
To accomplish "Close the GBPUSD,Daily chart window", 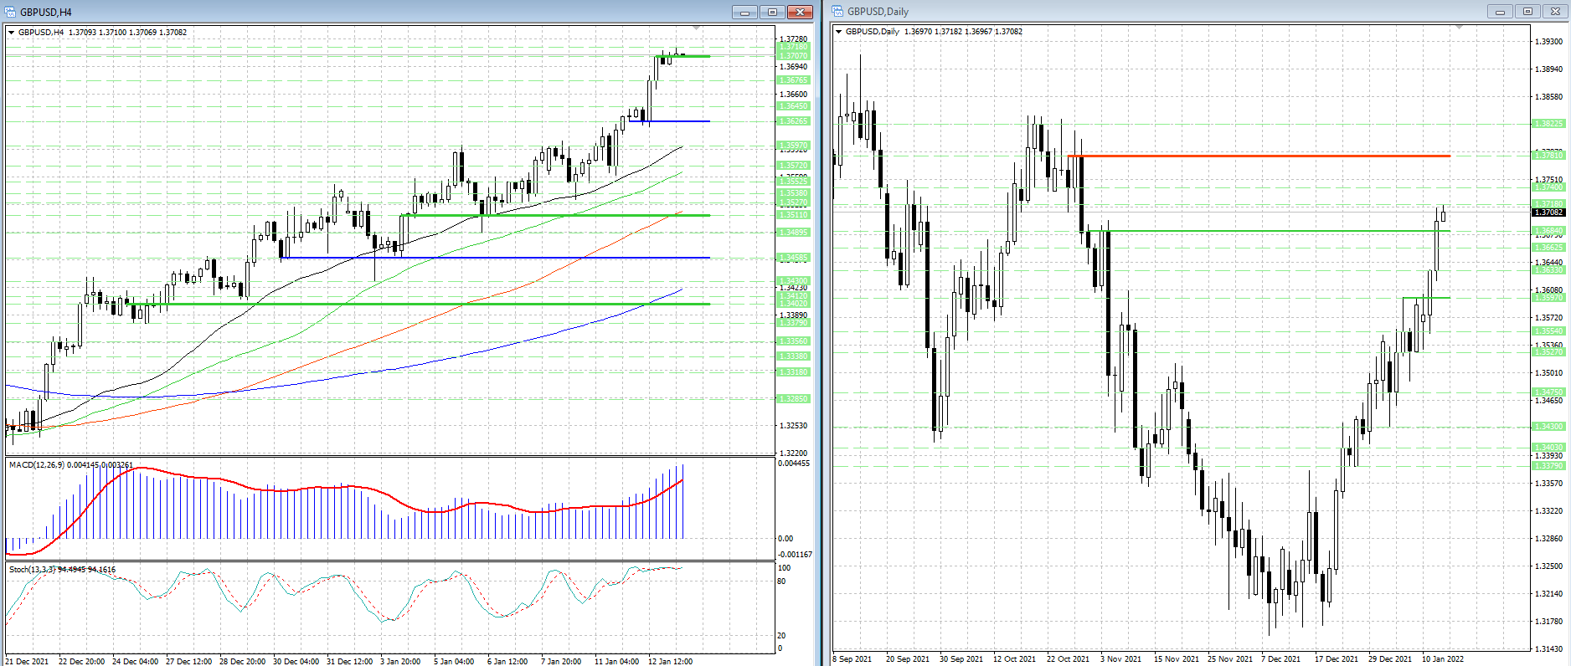I will point(1556,11).
